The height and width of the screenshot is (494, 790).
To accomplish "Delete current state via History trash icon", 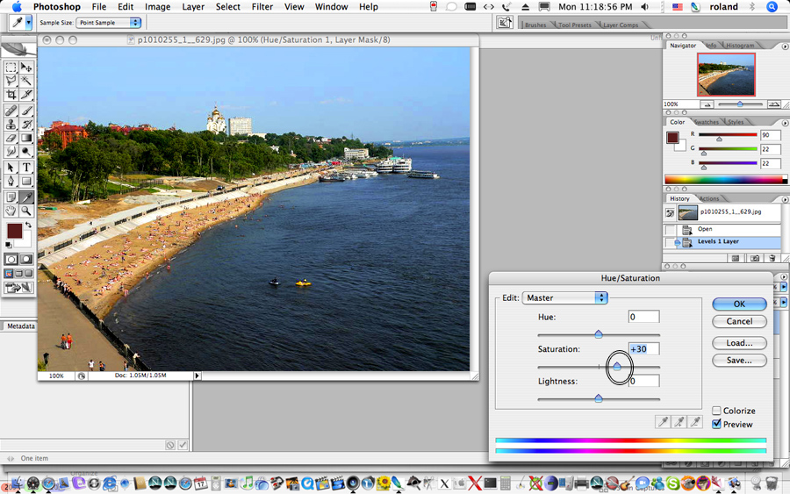I will pos(772,259).
